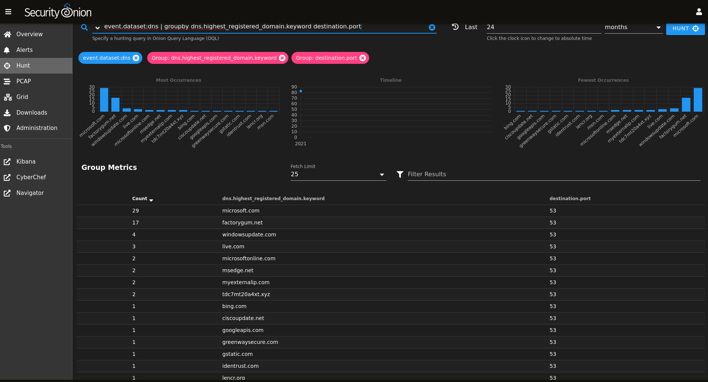The width and height of the screenshot is (708, 382).
Task: Click factorygum.net in the results table
Action: pyautogui.click(x=242, y=223)
